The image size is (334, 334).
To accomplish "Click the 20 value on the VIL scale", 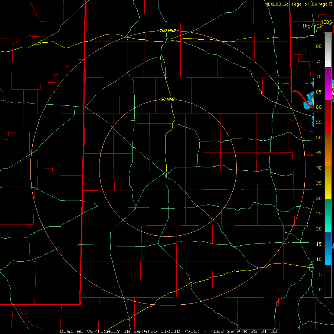I will [319, 229].
